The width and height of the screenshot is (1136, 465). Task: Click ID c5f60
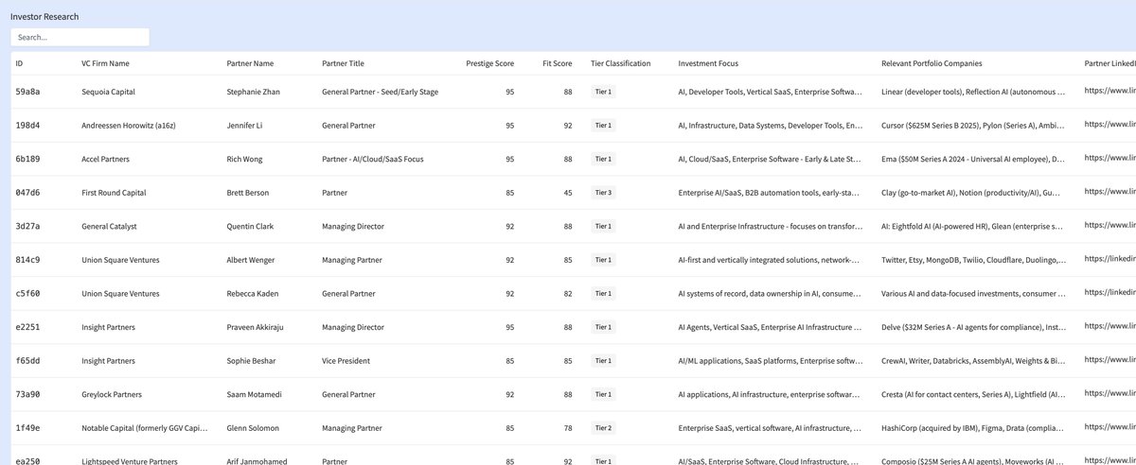click(x=27, y=293)
